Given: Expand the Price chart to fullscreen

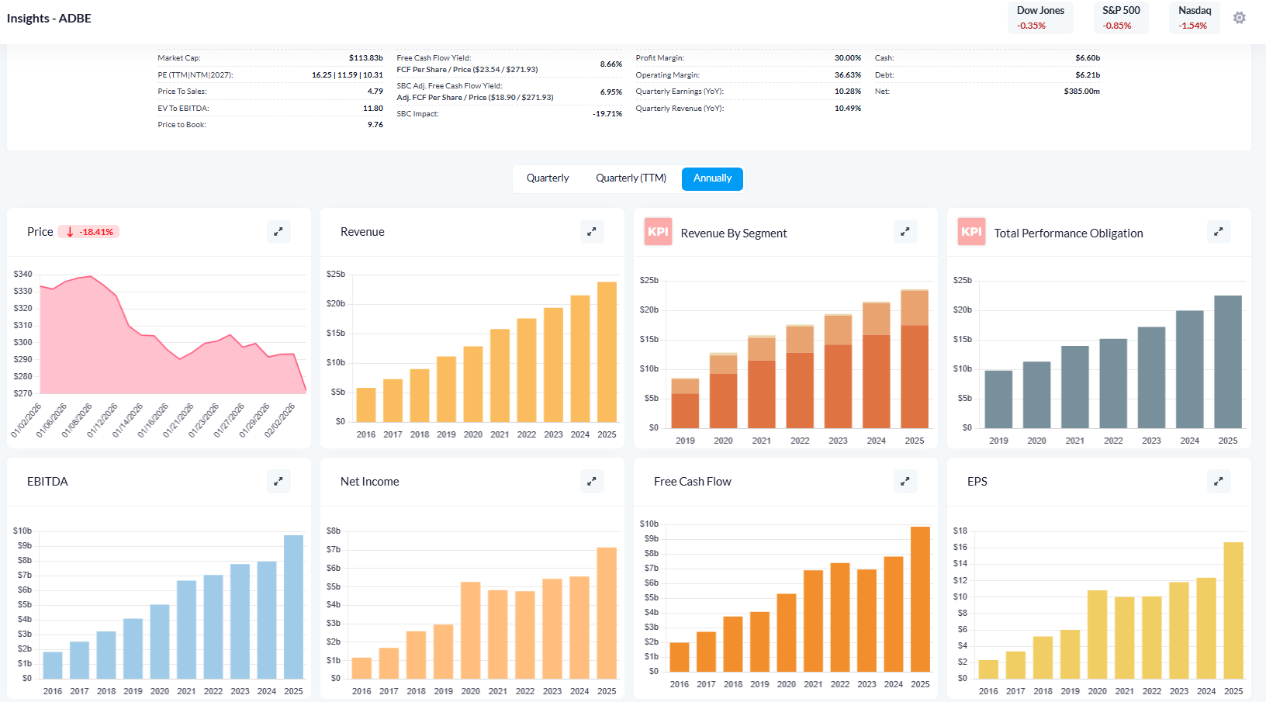Looking at the screenshot, I should tap(278, 231).
